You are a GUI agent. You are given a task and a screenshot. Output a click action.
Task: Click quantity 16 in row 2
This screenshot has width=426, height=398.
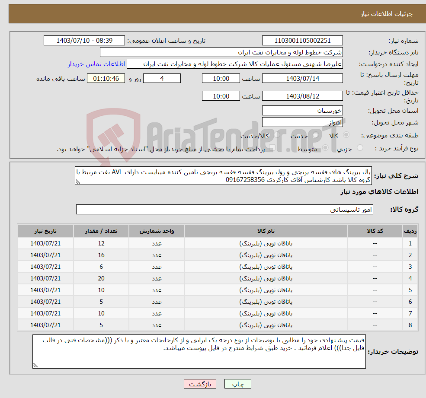(x=101, y=255)
